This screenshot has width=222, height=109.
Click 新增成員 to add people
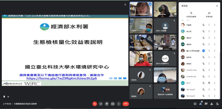click(209, 15)
